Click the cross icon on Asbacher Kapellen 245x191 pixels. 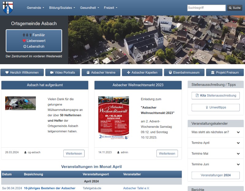[x=128, y=72]
